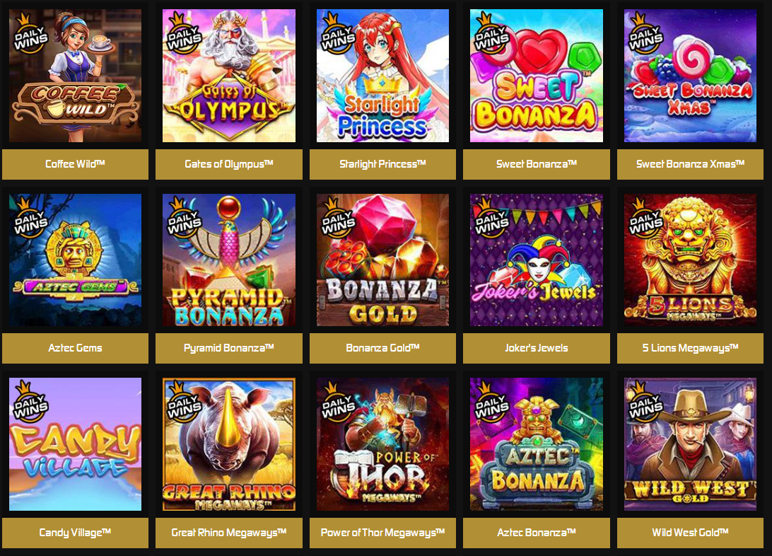Open the Coffee Wild game thumbnail
772x556 pixels.
click(x=76, y=76)
